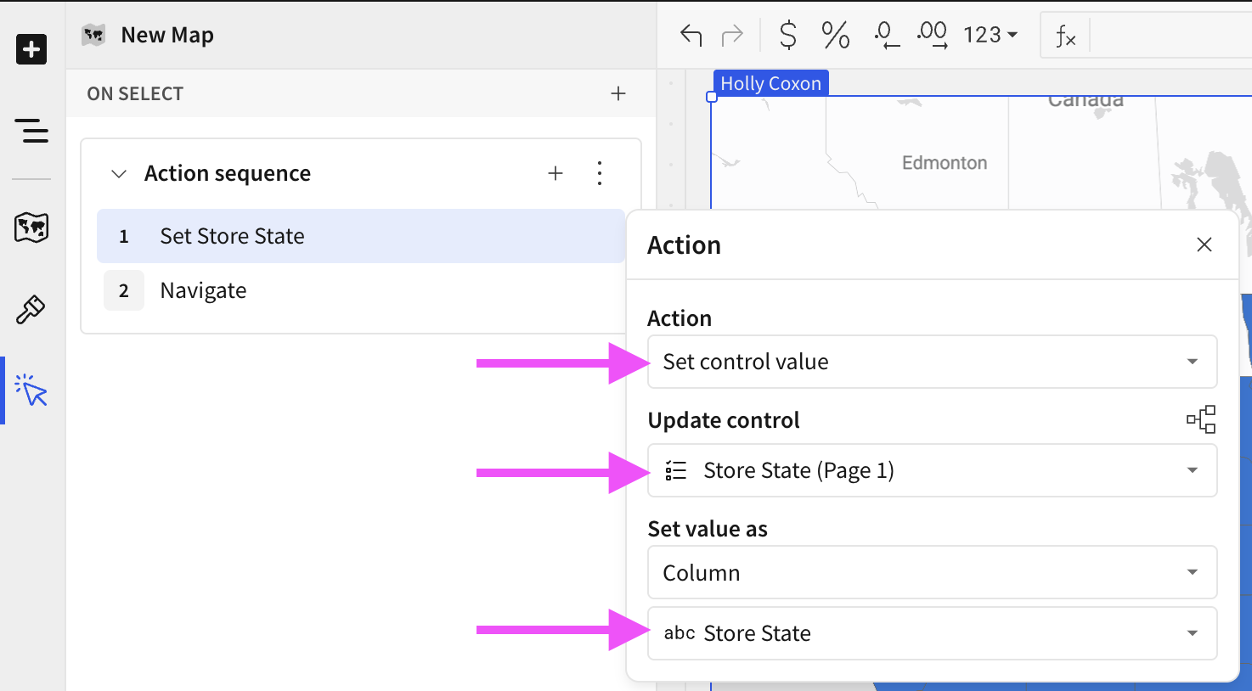Click the undo arrow

click(x=690, y=35)
